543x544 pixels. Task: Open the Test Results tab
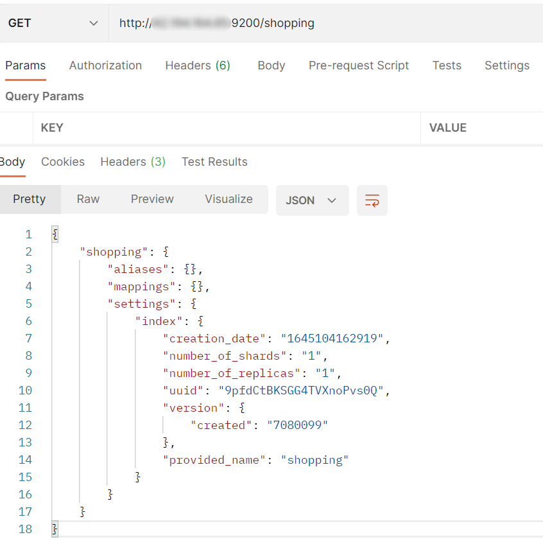pyautogui.click(x=214, y=162)
